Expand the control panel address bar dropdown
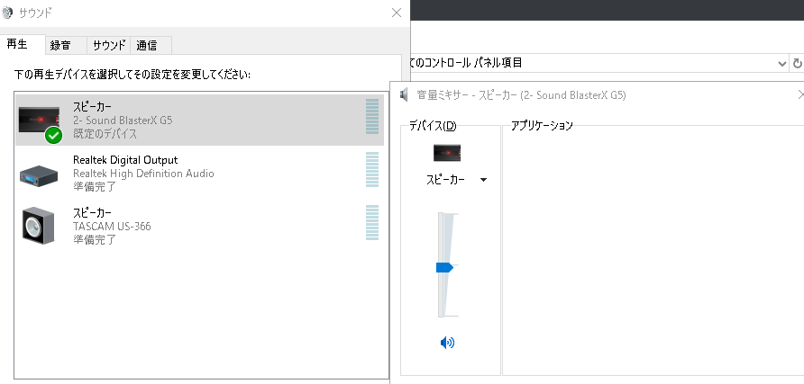The height and width of the screenshot is (384, 804). pos(781,63)
